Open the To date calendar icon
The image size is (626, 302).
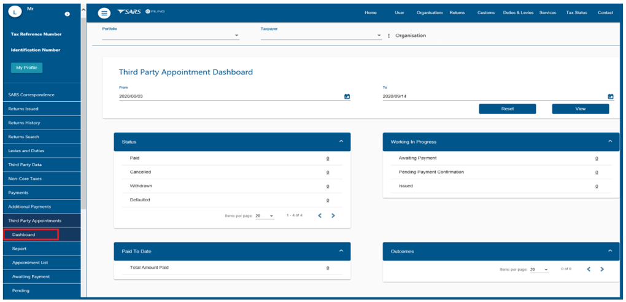(x=610, y=96)
